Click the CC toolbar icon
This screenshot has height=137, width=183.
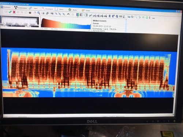coord(120,17)
